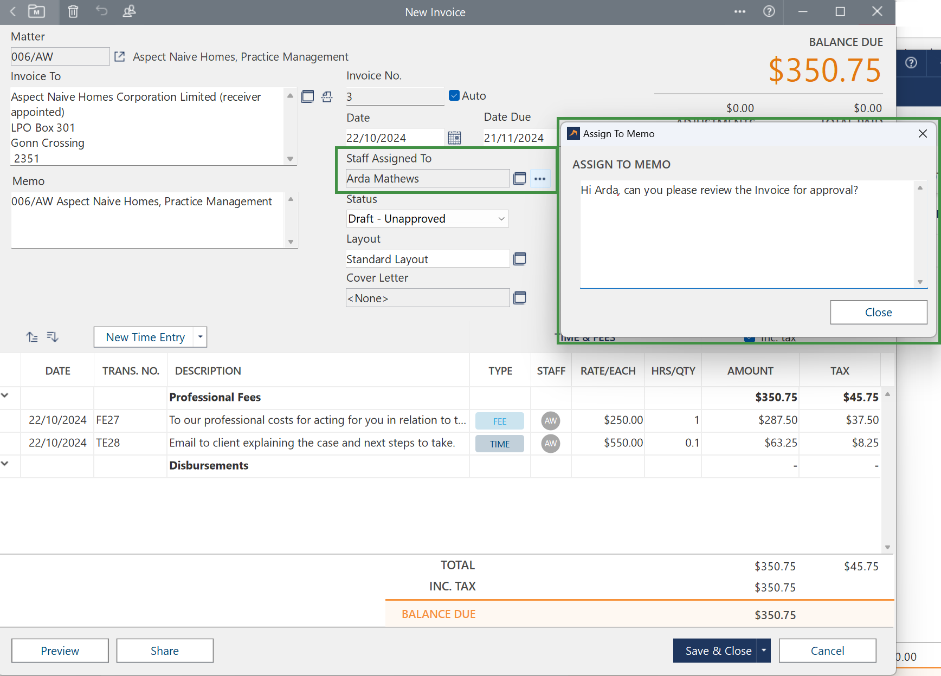Open the more options menu in title bar
Screen dimensions: 941x676
pos(739,11)
